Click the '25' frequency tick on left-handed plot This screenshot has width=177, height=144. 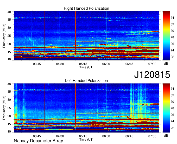click(x=9, y=108)
